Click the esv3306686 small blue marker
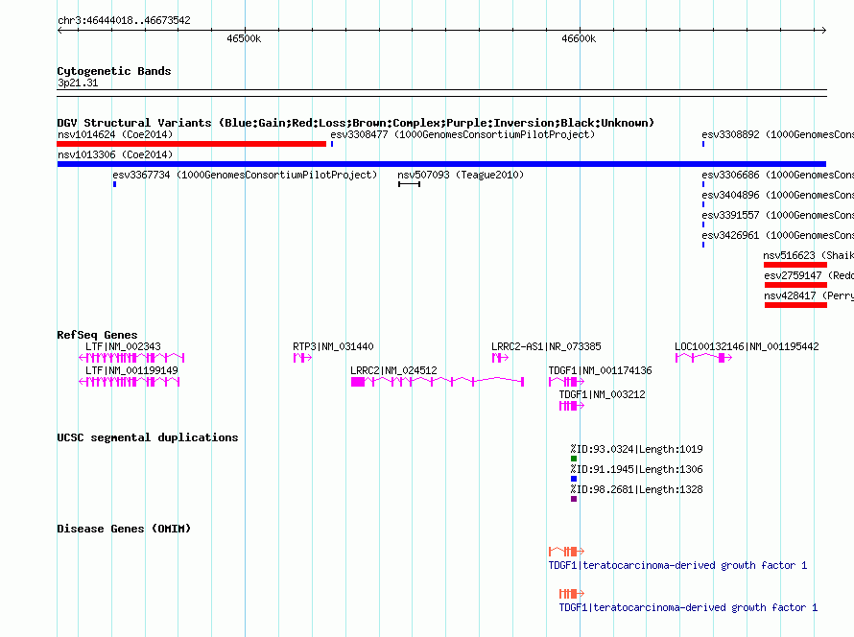 coord(703,184)
